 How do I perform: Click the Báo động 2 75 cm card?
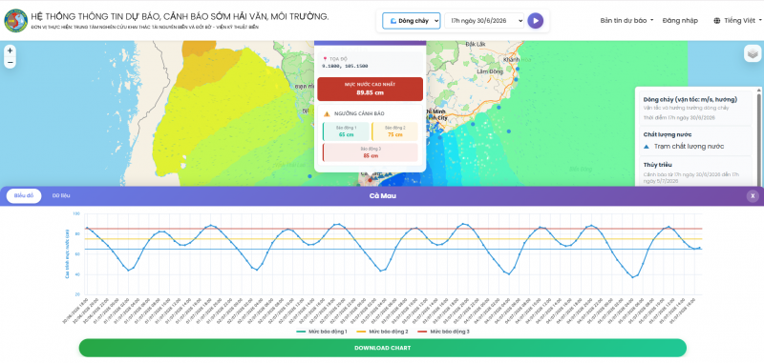coord(394,131)
